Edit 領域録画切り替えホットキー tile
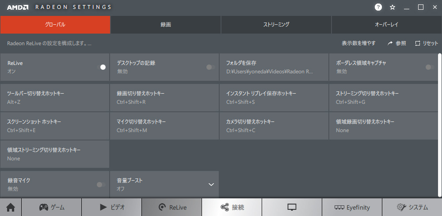442x216 pixels. pos(383,126)
